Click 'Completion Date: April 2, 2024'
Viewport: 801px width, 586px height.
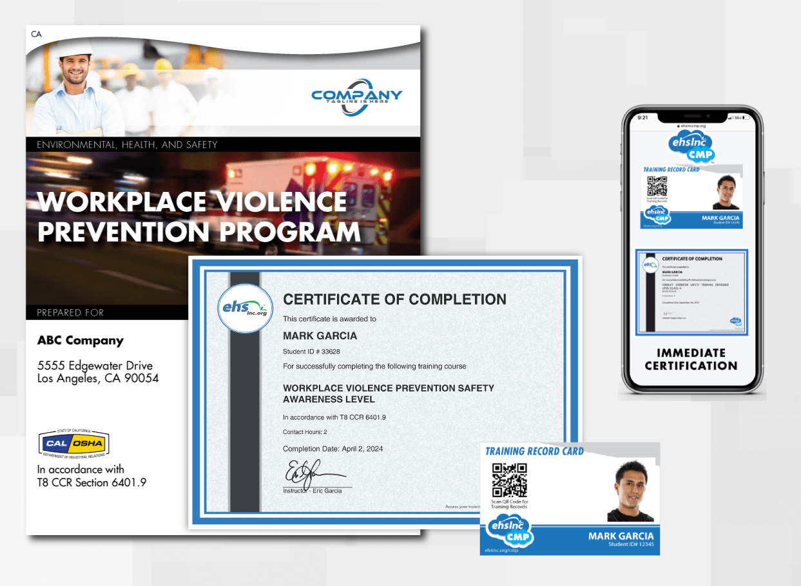[x=333, y=449]
